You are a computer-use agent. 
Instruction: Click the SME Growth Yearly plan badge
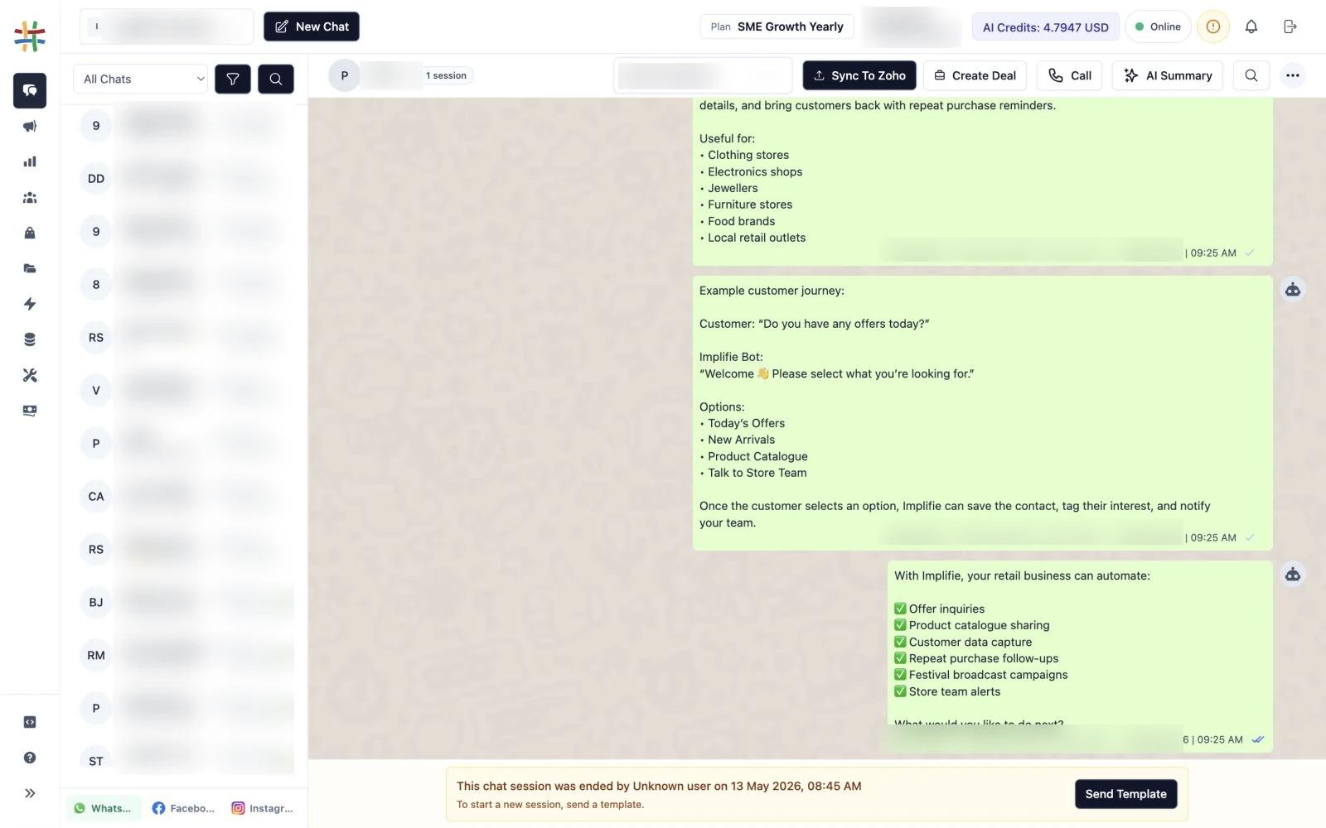777,26
